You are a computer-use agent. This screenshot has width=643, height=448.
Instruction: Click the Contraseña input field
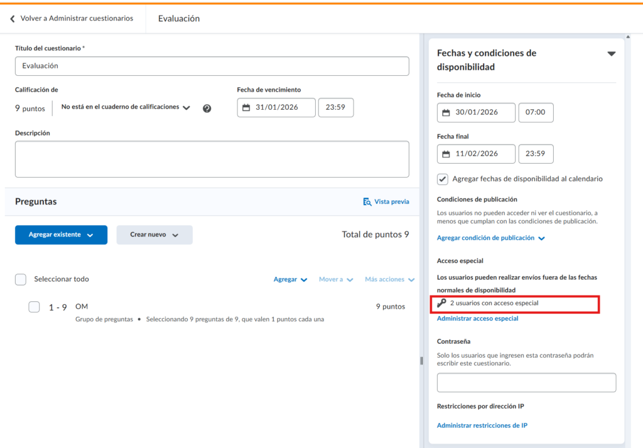click(x=526, y=383)
